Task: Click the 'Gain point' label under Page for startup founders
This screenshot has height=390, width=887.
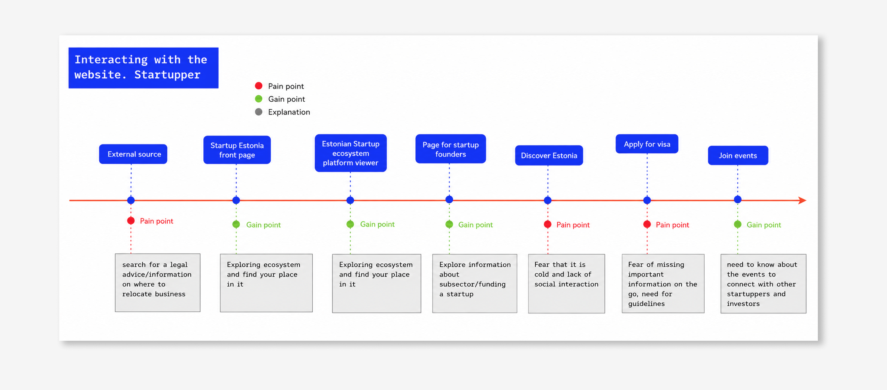Action: (x=475, y=225)
